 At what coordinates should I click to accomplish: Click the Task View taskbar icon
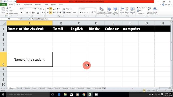point(53,95)
